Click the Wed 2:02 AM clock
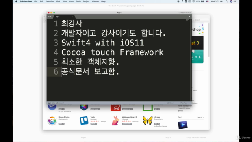The width and height of the screenshot is (252, 142). 217,2
